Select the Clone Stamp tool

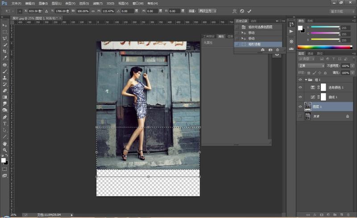coord(4,78)
